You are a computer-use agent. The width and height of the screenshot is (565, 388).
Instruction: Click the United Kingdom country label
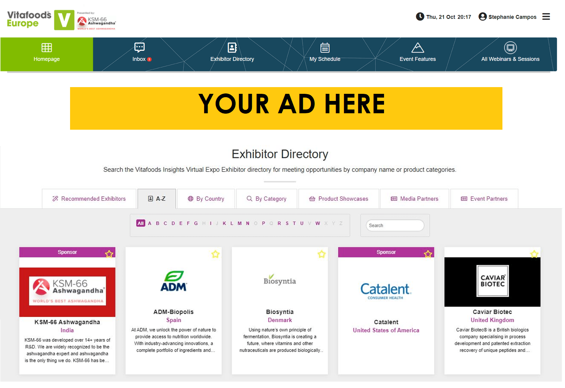[492, 320]
